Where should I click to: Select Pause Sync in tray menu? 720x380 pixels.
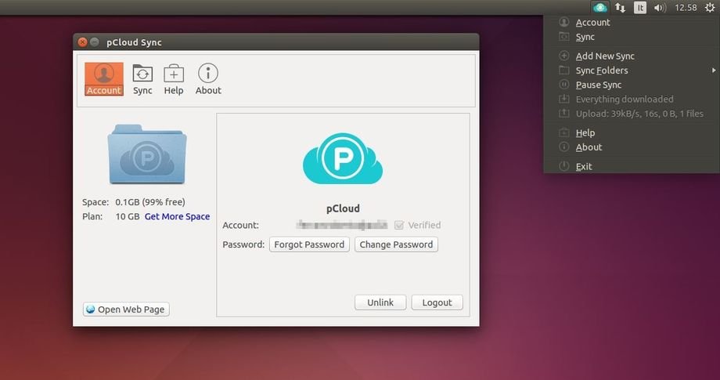point(598,85)
